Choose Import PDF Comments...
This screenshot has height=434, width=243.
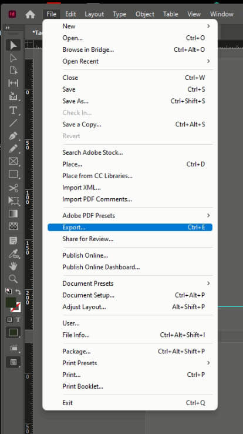[130, 199]
